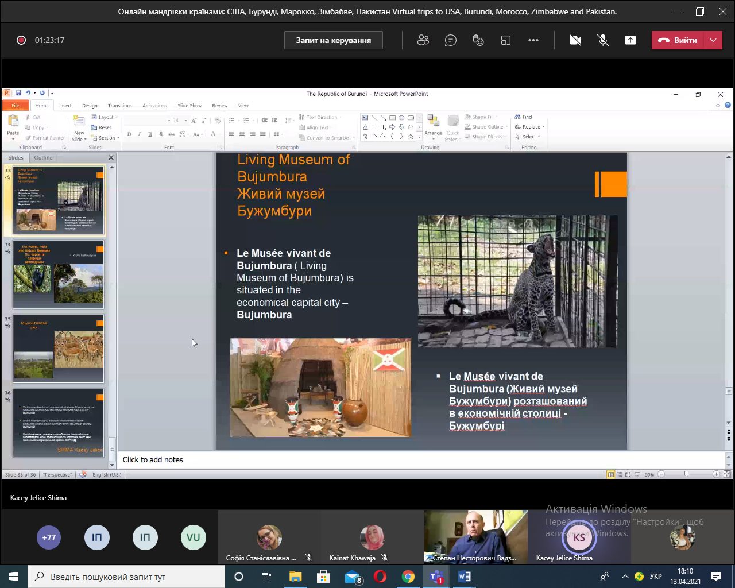This screenshot has width=735, height=588.
Task: Toggle Bold formatting in PowerPoint ribbon
Action: point(129,134)
